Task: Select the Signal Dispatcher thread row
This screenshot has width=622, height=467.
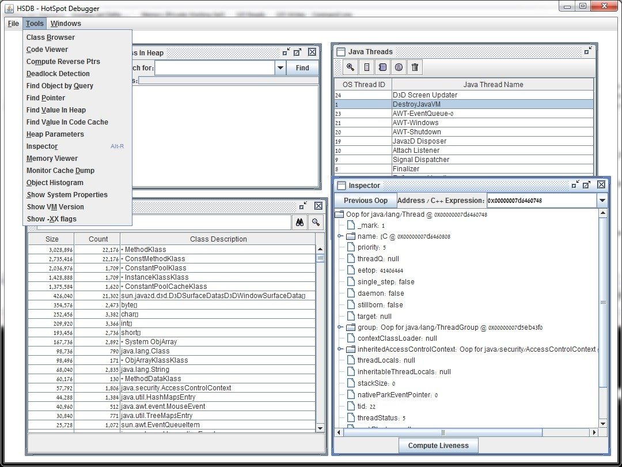Action: point(464,160)
